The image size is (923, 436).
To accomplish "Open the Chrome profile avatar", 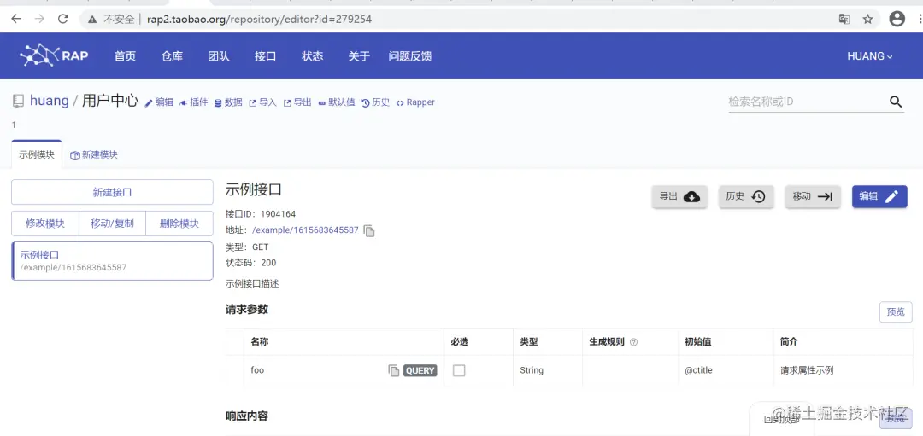I will pyautogui.click(x=897, y=19).
